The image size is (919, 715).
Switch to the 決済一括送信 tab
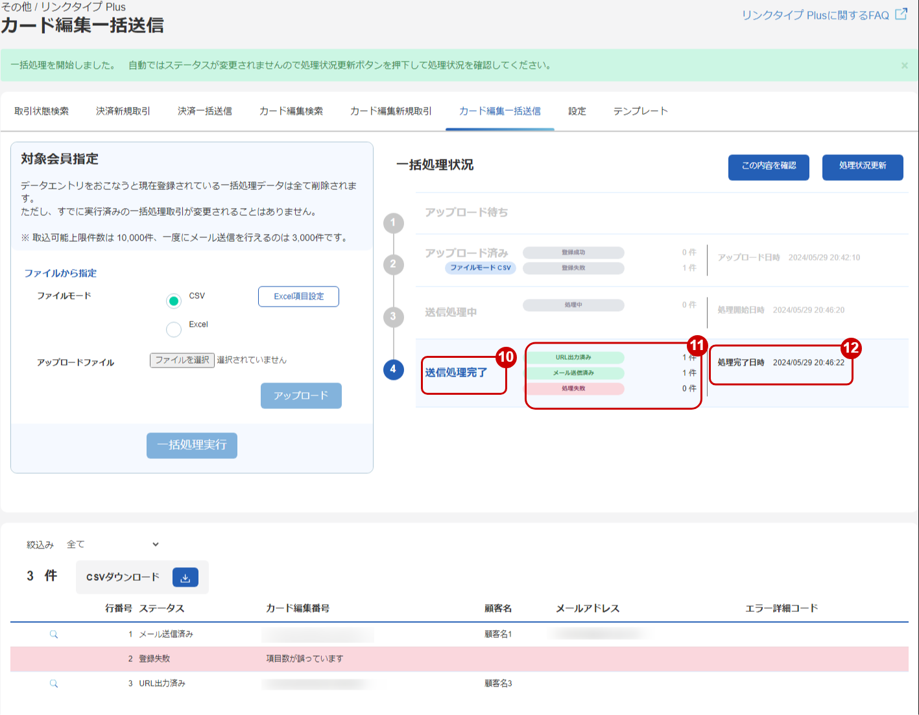[205, 111]
